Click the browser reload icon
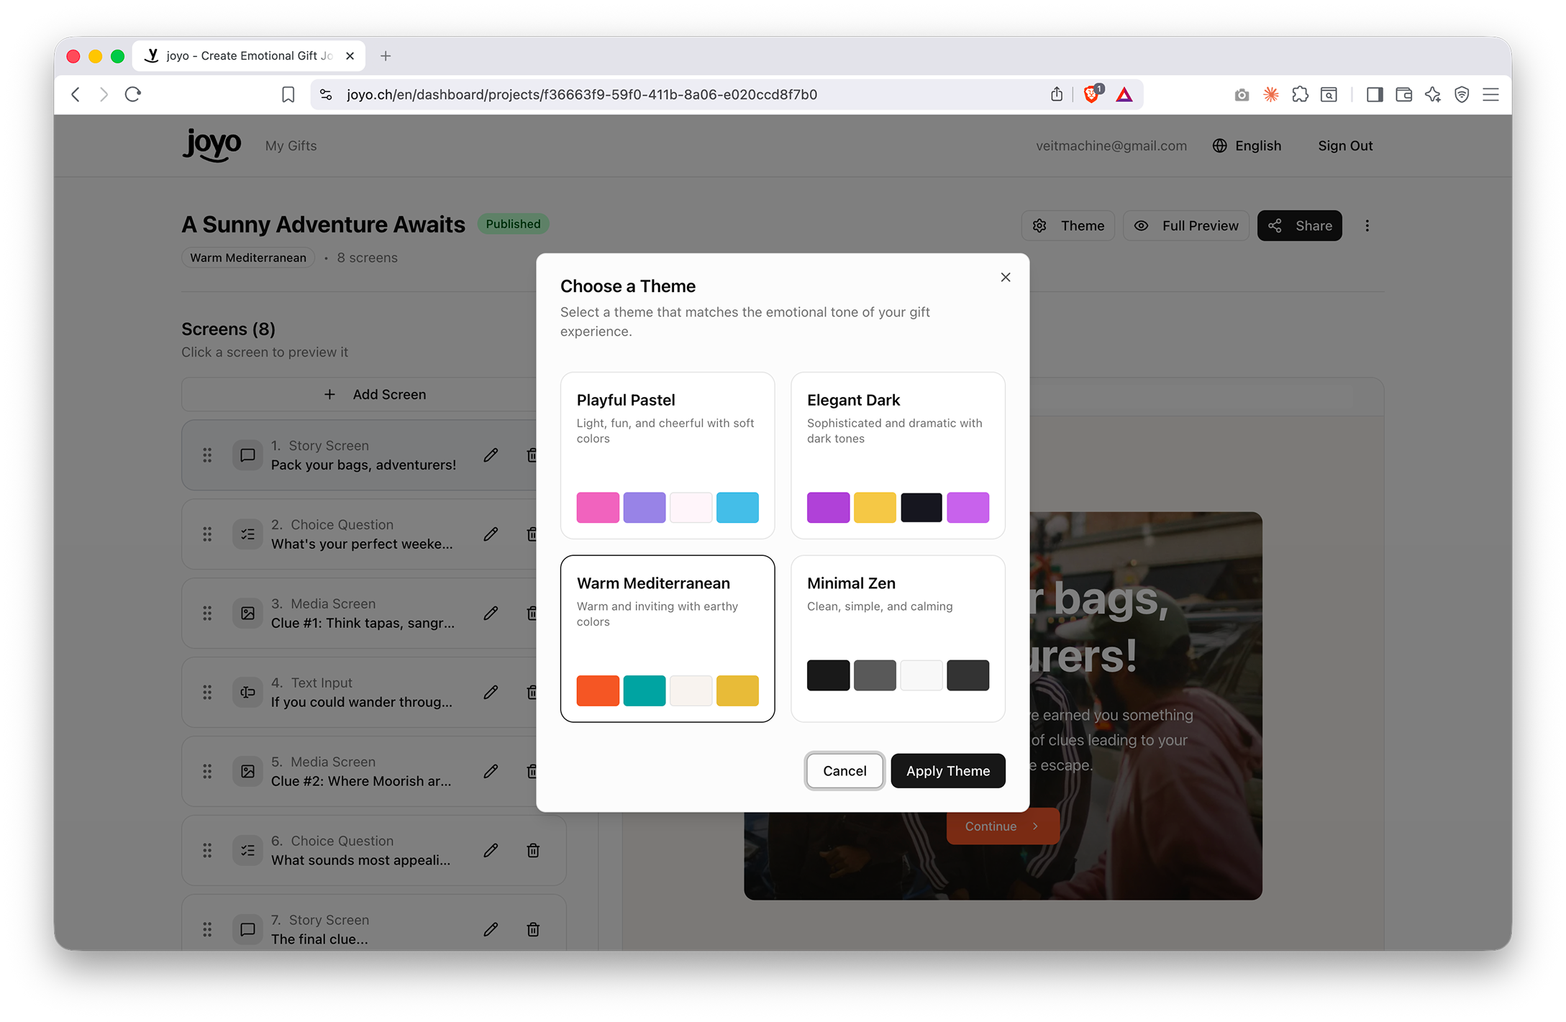This screenshot has height=1022, width=1566. coord(133,95)
